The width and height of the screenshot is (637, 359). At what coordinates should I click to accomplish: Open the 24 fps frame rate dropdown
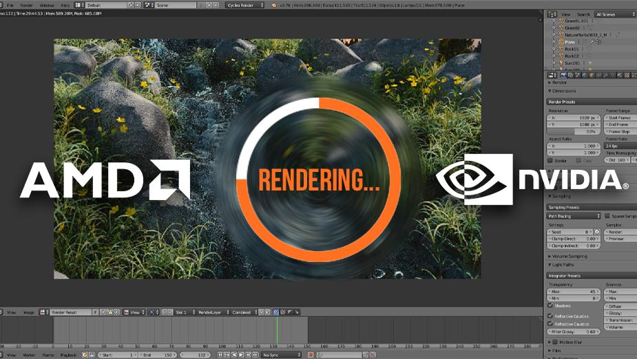click(620, 146)
